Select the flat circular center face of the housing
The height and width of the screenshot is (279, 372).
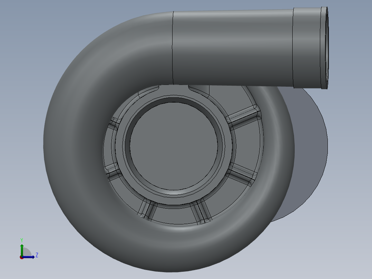coord(174,146)
